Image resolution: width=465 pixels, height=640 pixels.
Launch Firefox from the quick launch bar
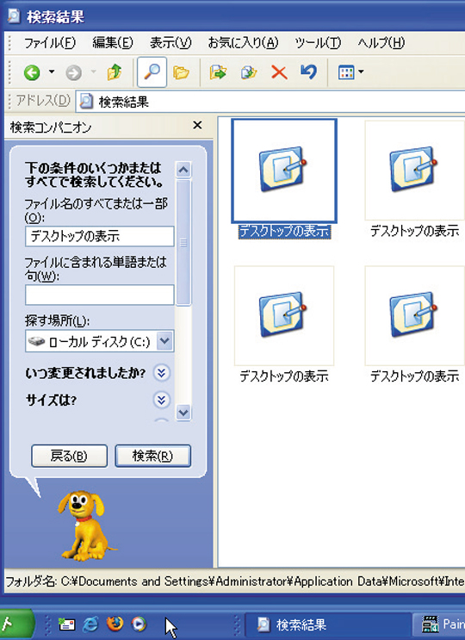click(x=115, y=624)
